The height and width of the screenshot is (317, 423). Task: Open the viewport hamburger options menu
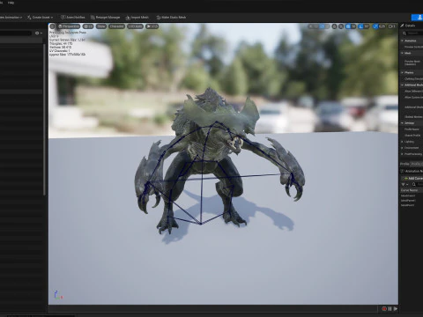pyautogui.click(x=53, y=26)
